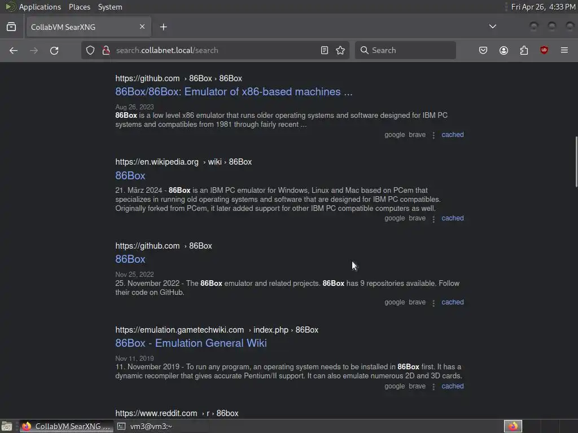The image size is (578, 433).
Task: Reload the current page
Action: [54, 50]
